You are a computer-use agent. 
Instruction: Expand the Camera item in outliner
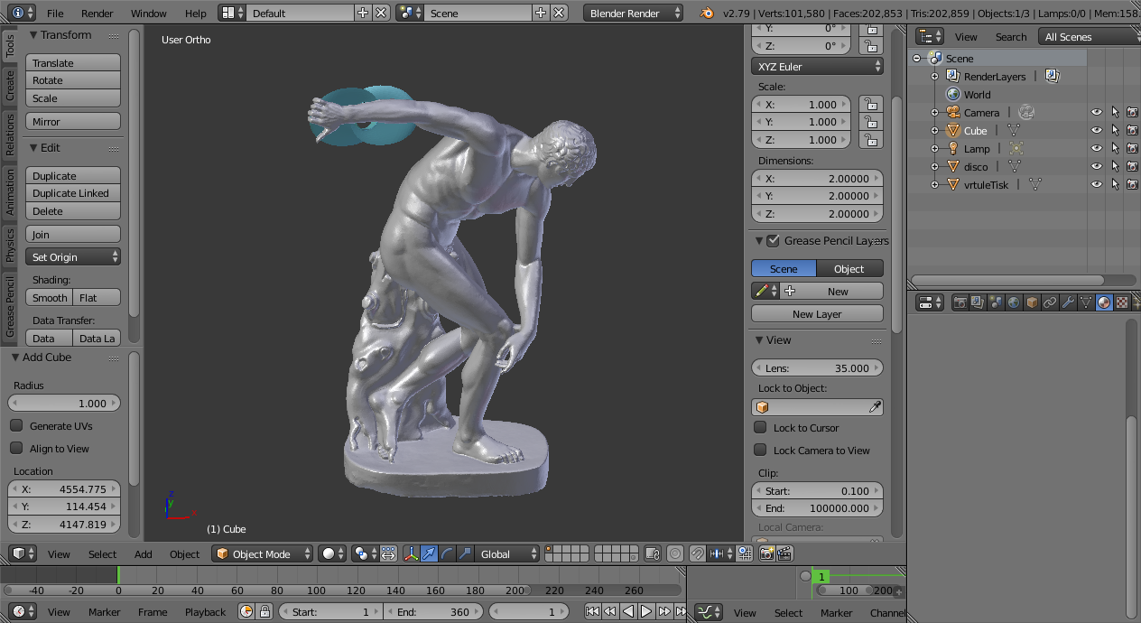[934, 113]
